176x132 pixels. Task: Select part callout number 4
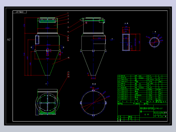coord(68,22)
